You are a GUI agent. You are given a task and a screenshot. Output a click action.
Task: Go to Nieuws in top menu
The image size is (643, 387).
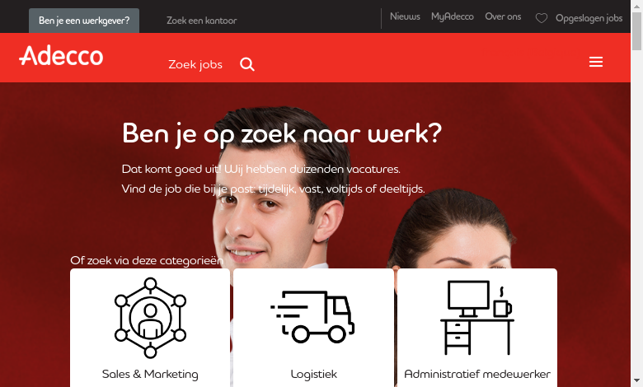tap(405, 16)
